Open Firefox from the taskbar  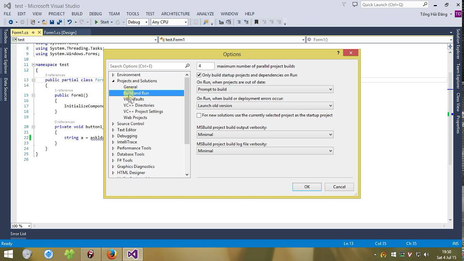112,254
